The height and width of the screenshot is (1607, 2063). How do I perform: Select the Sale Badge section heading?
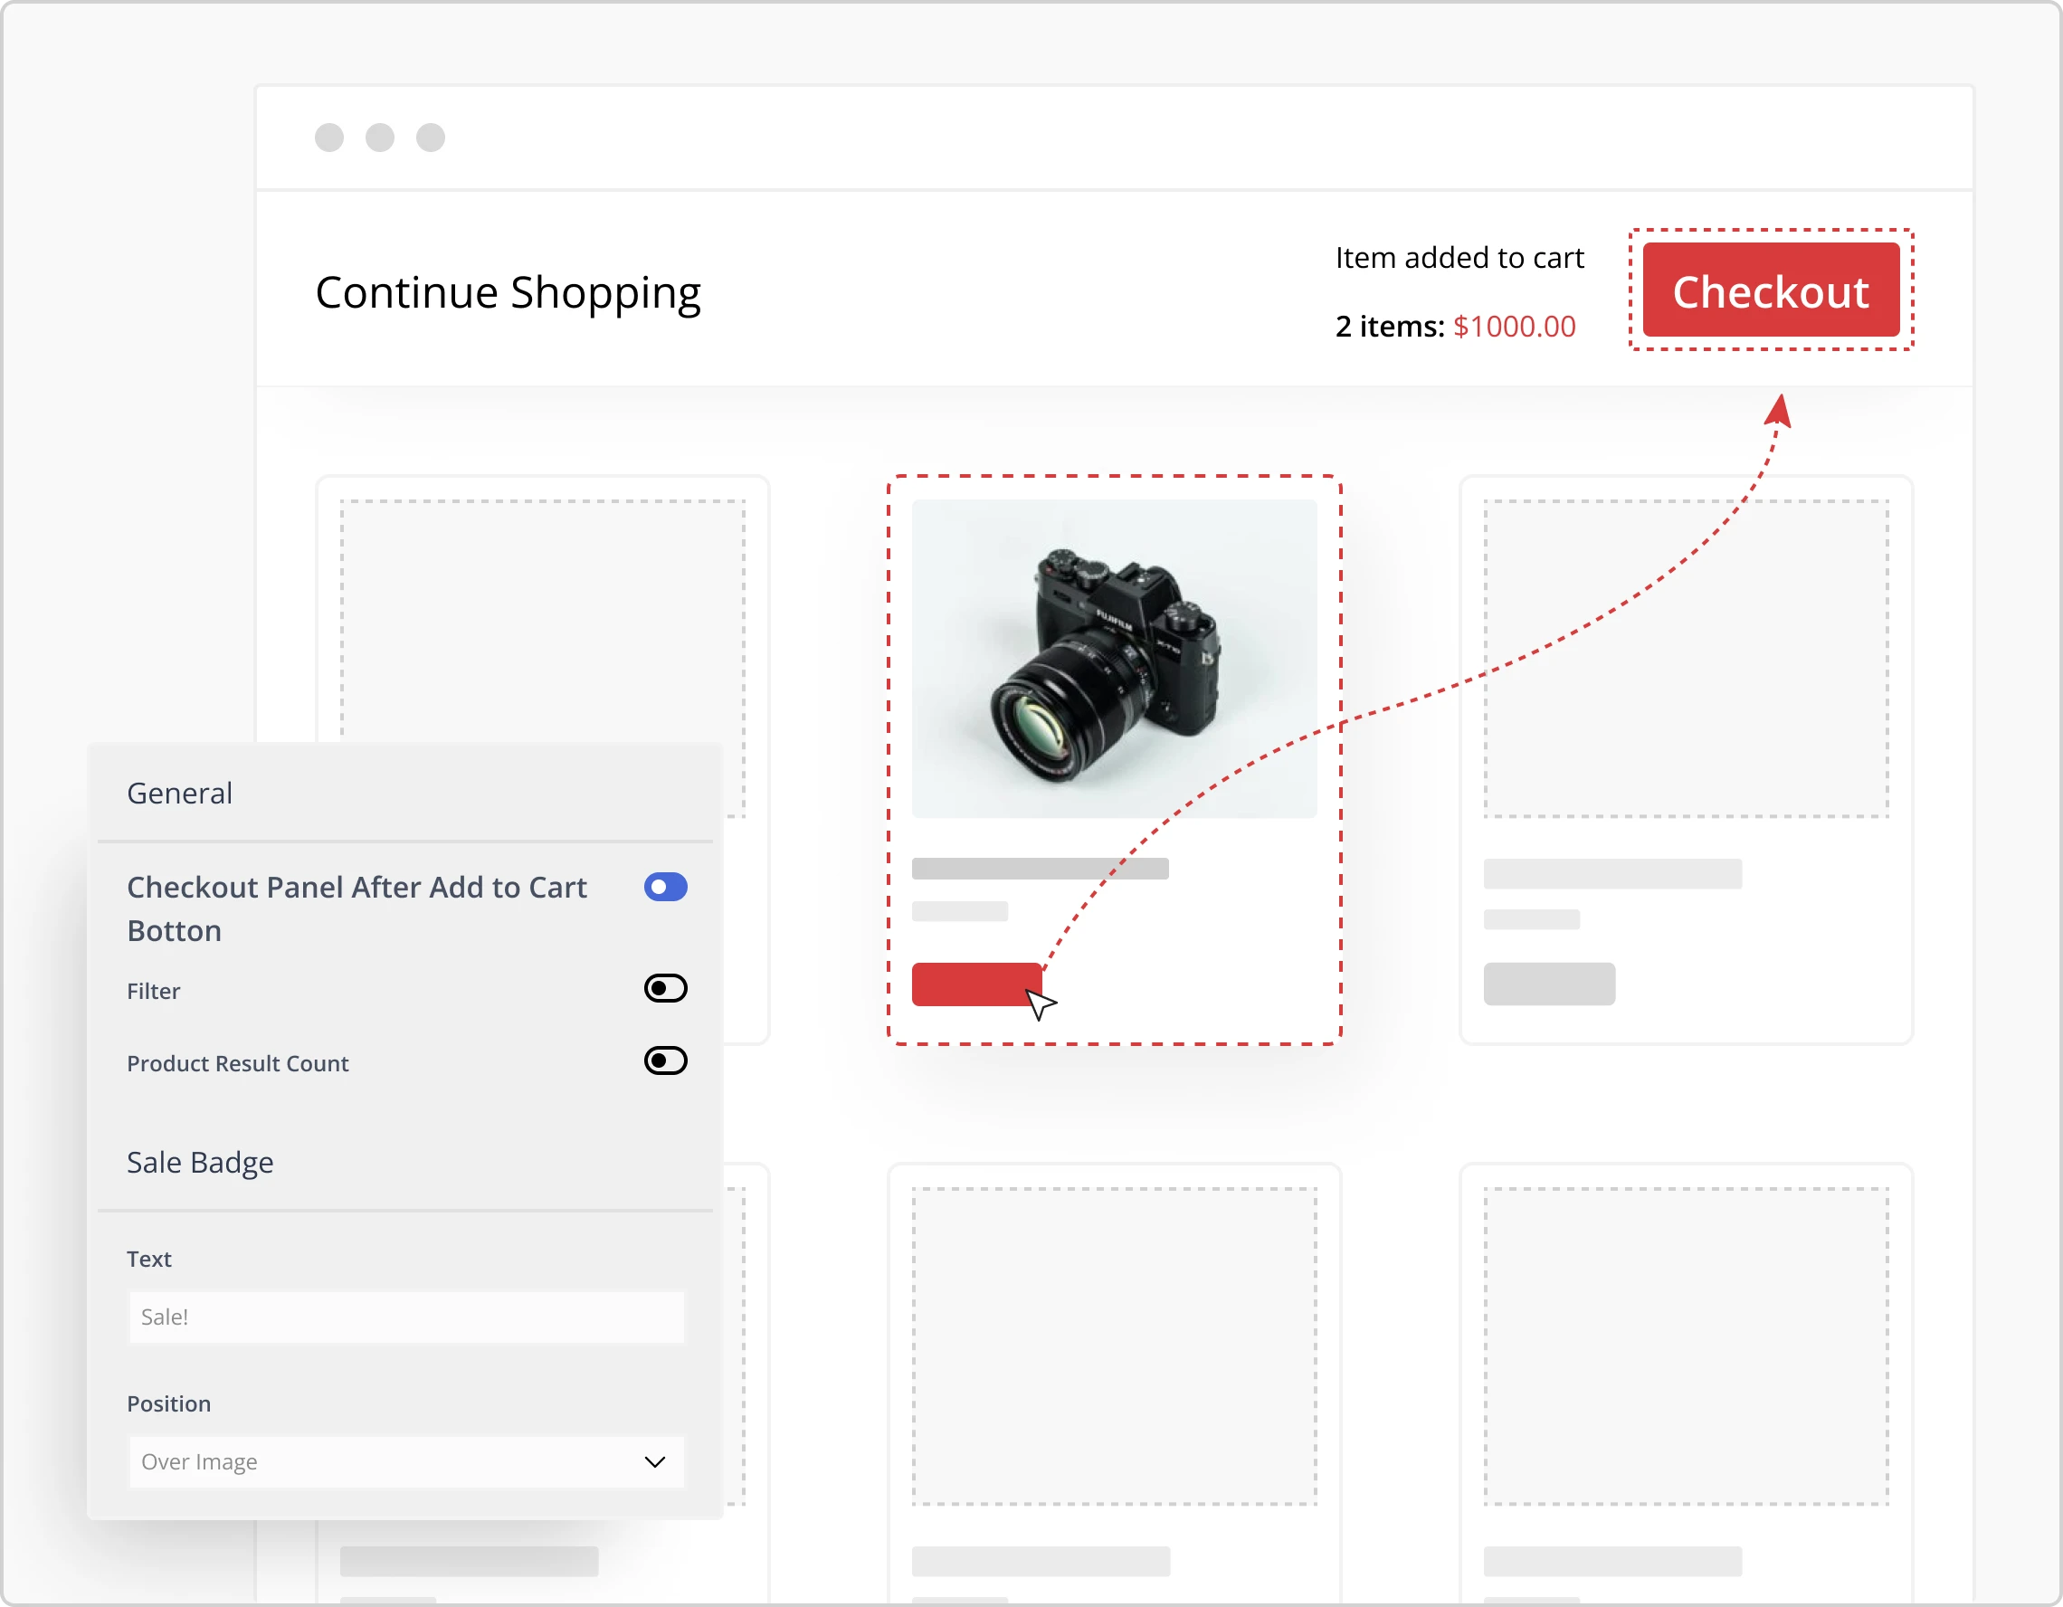tap(200, 1162)
